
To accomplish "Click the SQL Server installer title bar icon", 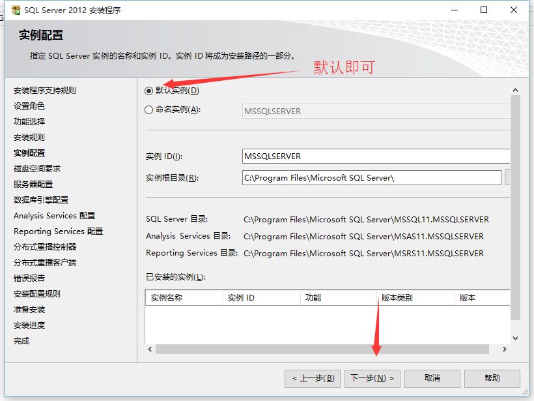I will pyautogui.click(x=14, y=10).
